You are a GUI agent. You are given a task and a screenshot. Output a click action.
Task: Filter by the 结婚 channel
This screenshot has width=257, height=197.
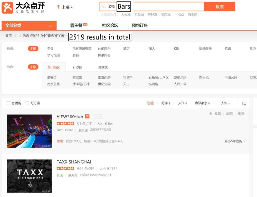click(x=228, y=49)
